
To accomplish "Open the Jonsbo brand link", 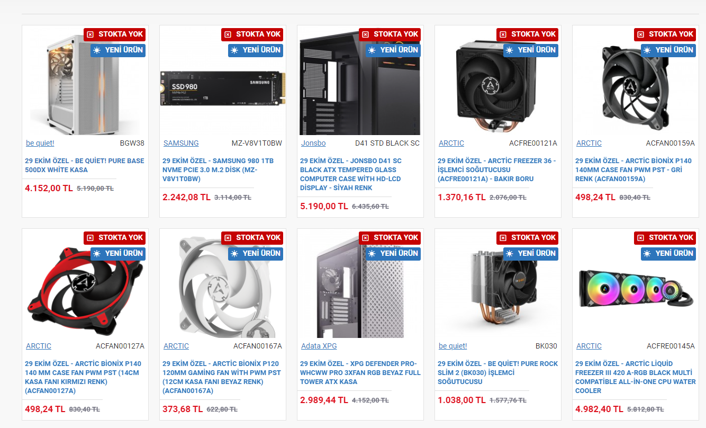I will 313,143.
